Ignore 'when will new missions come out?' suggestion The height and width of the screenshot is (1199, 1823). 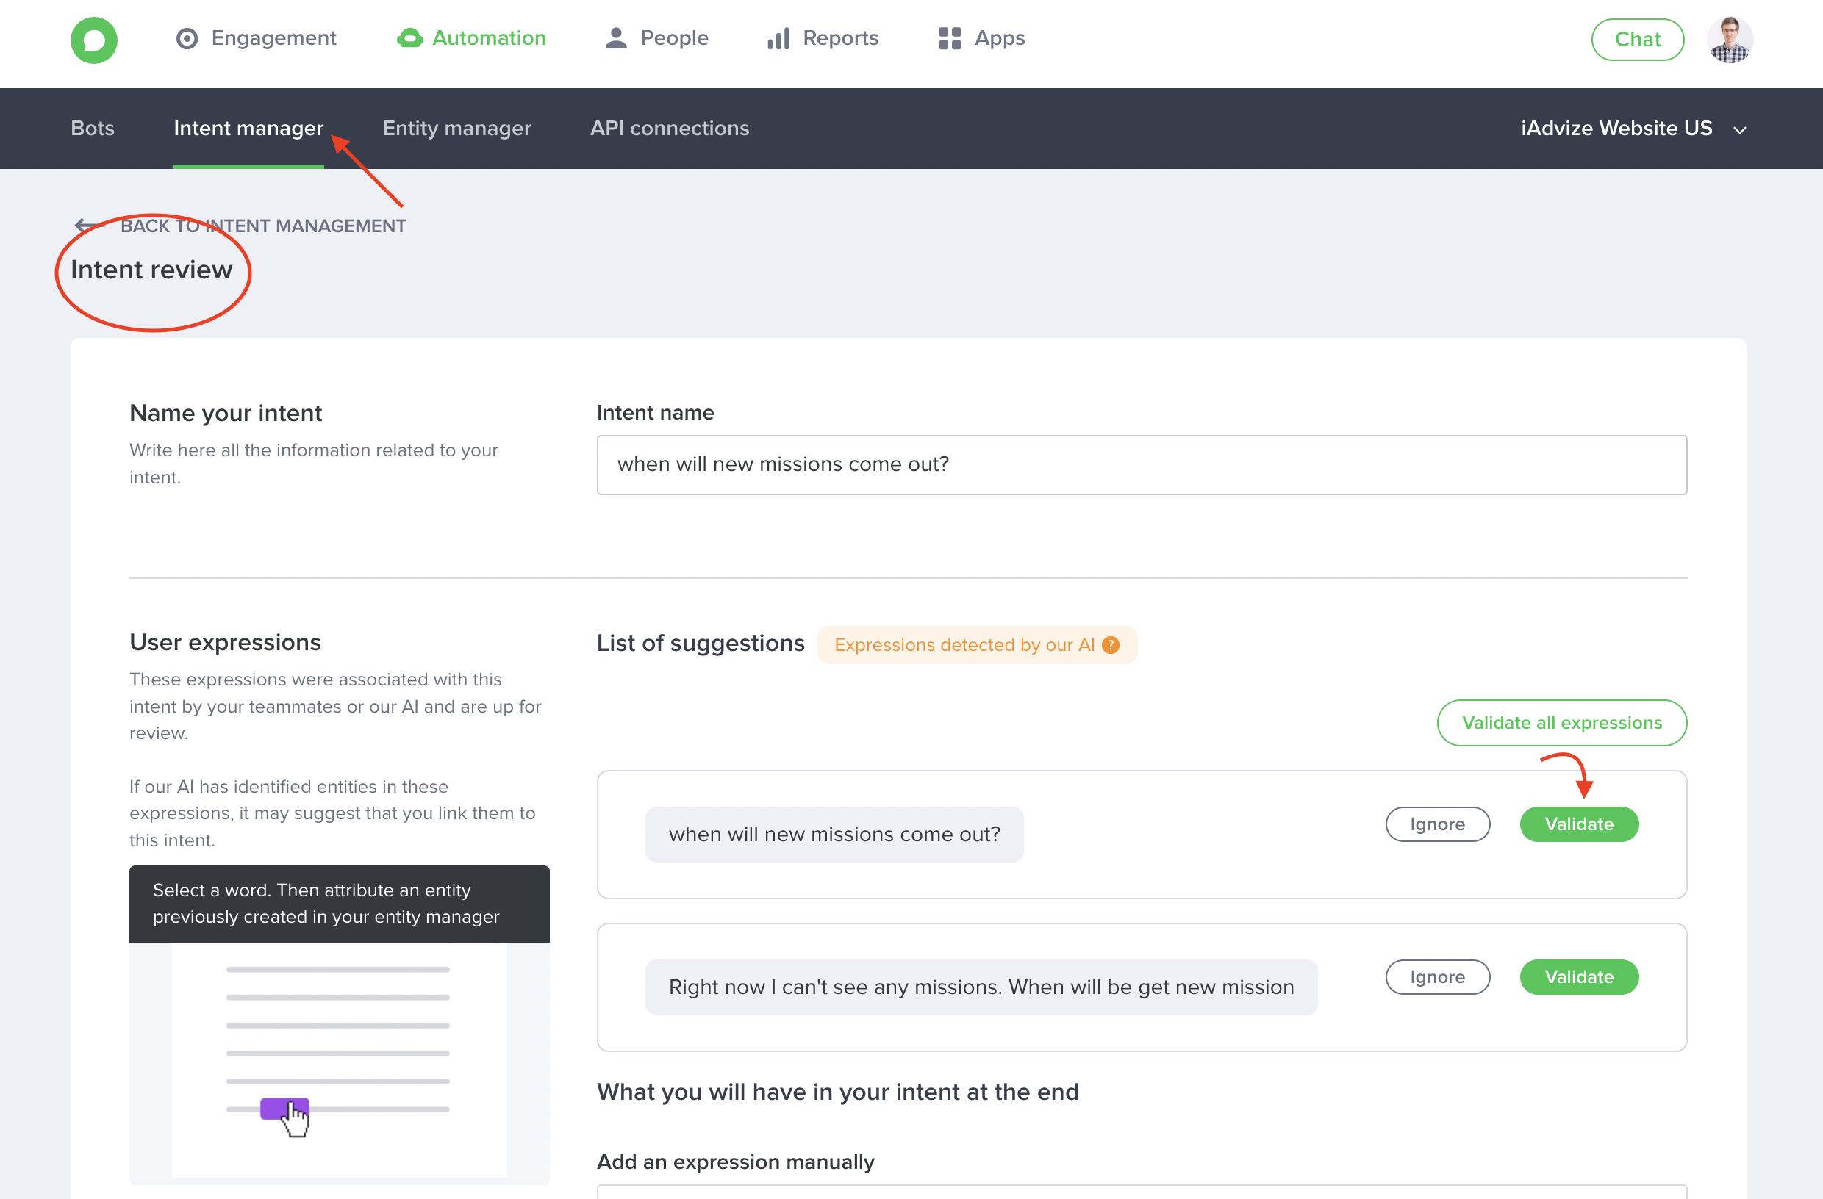point(1438,824)
